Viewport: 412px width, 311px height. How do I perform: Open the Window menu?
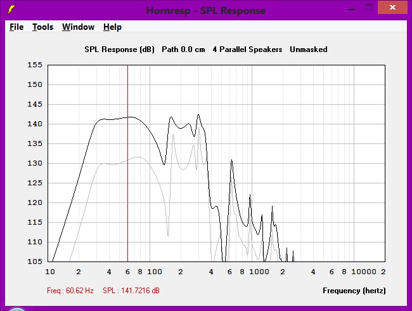78,27
